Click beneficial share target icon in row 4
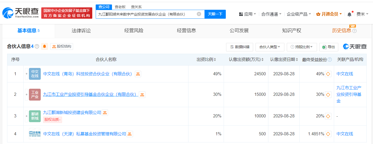Viewport: 373px width, 144px height. coord(328,134)
